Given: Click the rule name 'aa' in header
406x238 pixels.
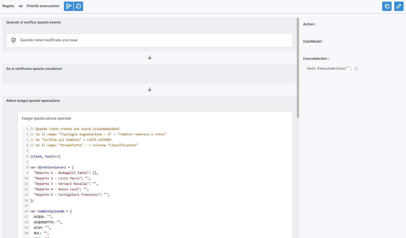Looking at the screenshot, I should pyautogui.click(x=21, y=6).
